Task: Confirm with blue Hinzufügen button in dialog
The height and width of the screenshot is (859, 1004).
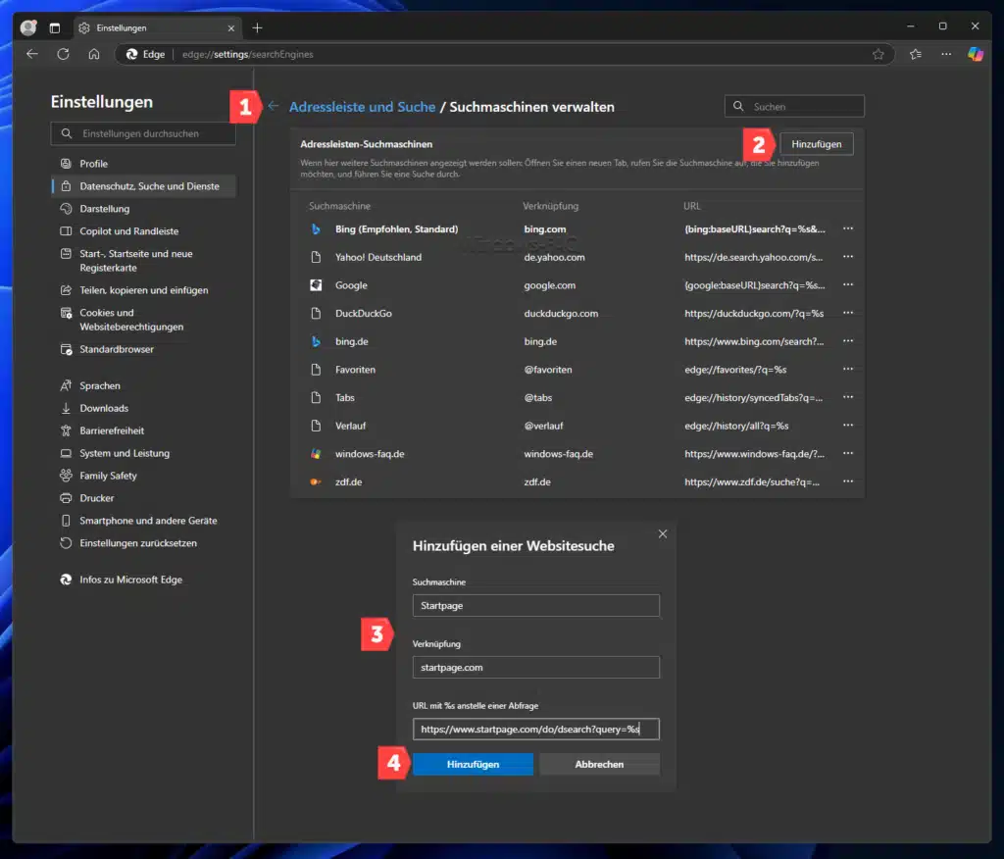Action: [473, 764]
